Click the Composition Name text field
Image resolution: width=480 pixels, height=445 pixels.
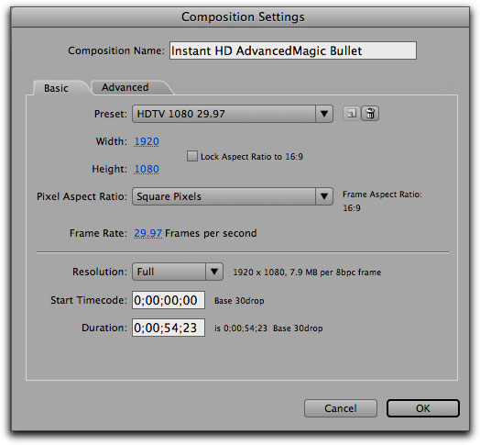293,50
